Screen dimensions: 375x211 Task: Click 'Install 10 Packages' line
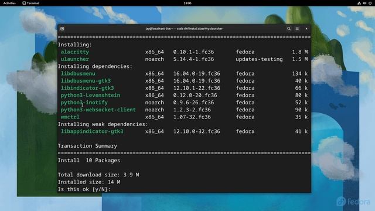(x=88, y=160)
